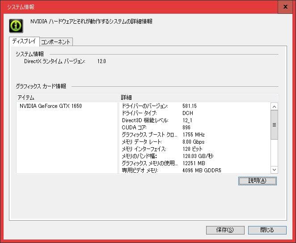Select the メモリ データ レート row label

(142, 142)
